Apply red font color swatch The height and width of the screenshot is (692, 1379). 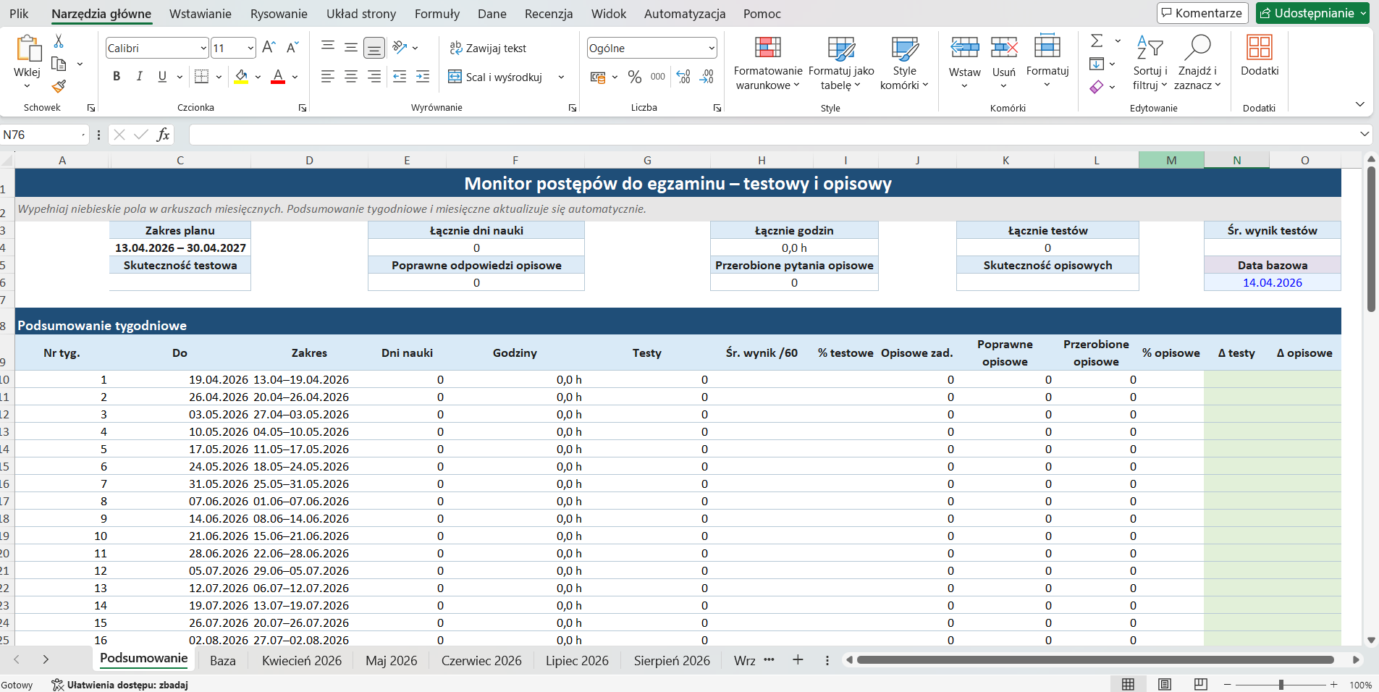(278, 76)
